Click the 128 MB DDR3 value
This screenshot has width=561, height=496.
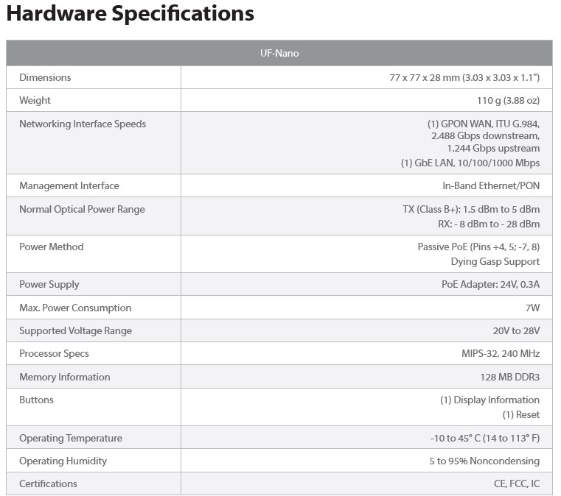pos(509,378)
